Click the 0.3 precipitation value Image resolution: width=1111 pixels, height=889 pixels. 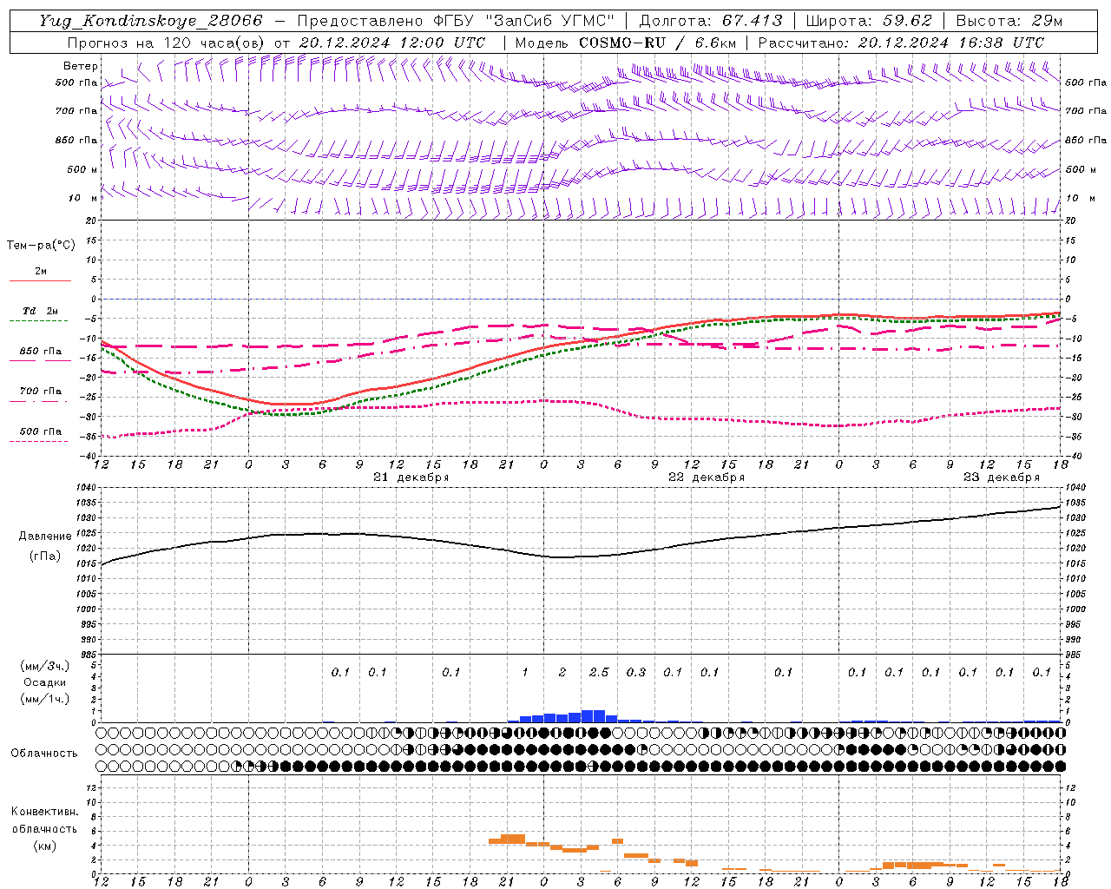pyautogui.click(x=636, y=672)
